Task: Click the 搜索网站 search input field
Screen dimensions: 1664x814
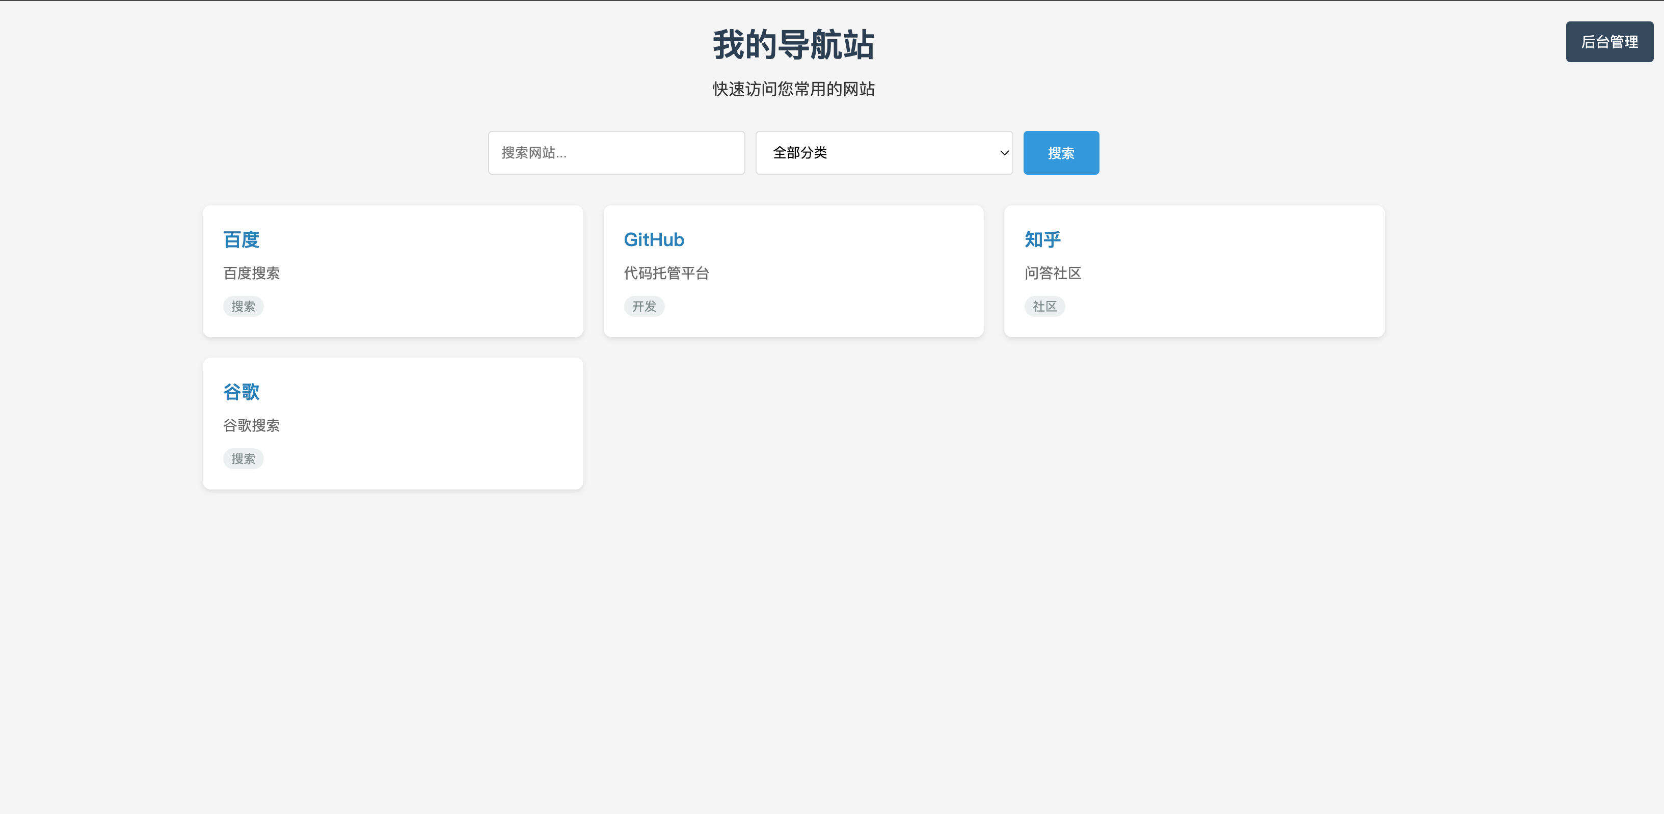Action: 616,152
